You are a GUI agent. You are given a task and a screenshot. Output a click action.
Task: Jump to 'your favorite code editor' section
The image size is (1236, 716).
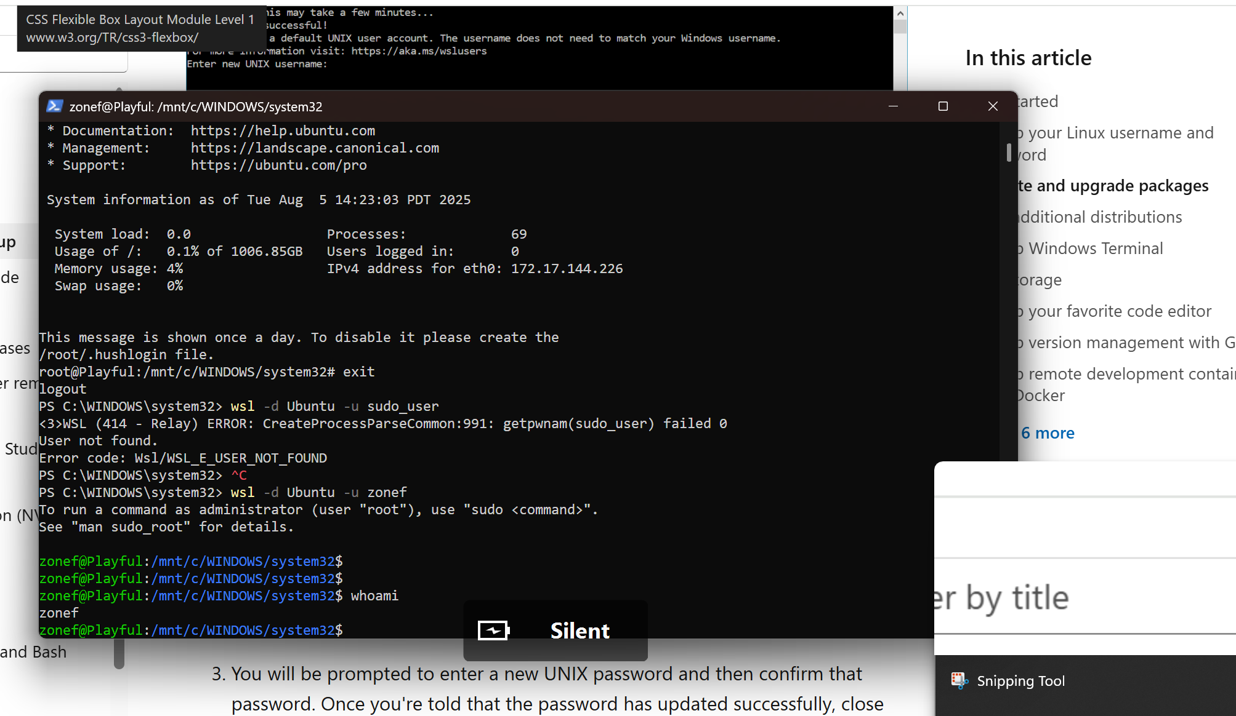[x=1119, y=311]
